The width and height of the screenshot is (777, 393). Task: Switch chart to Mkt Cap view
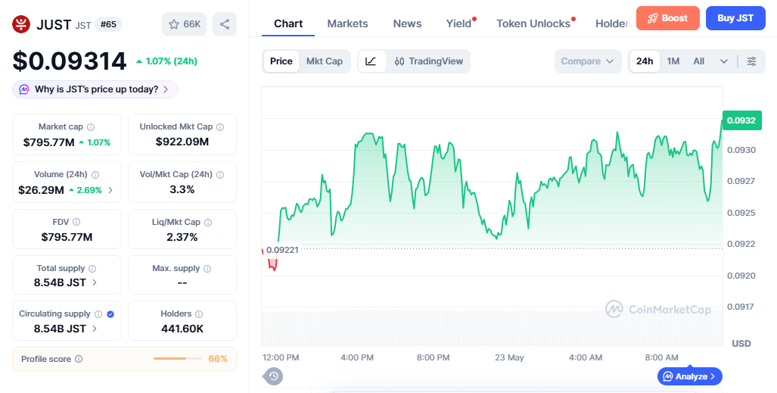click(325, 61)
